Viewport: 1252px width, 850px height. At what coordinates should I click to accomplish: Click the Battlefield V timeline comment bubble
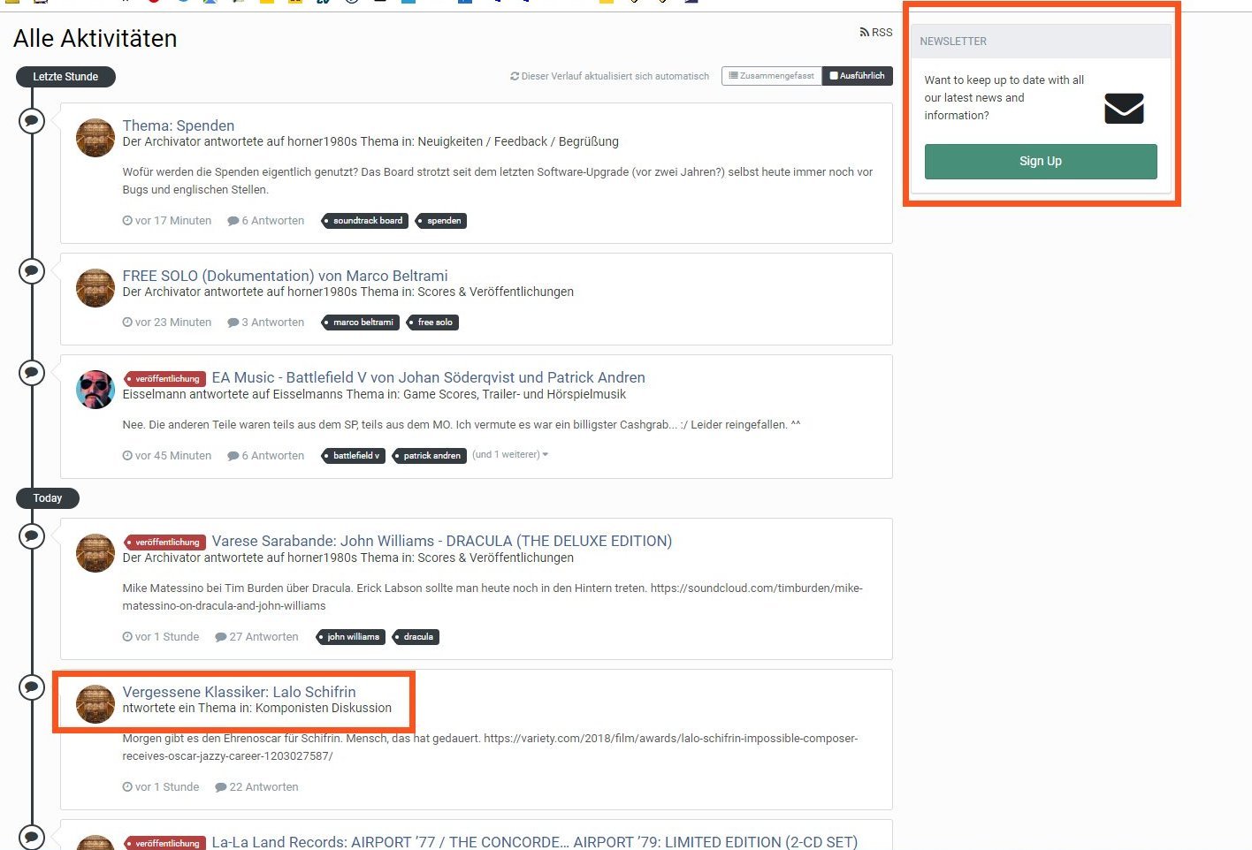click(x=32, y=372)
